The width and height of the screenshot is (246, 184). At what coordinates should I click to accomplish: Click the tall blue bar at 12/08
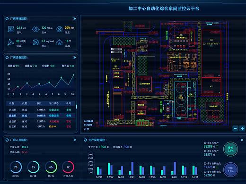coord(175,168)
